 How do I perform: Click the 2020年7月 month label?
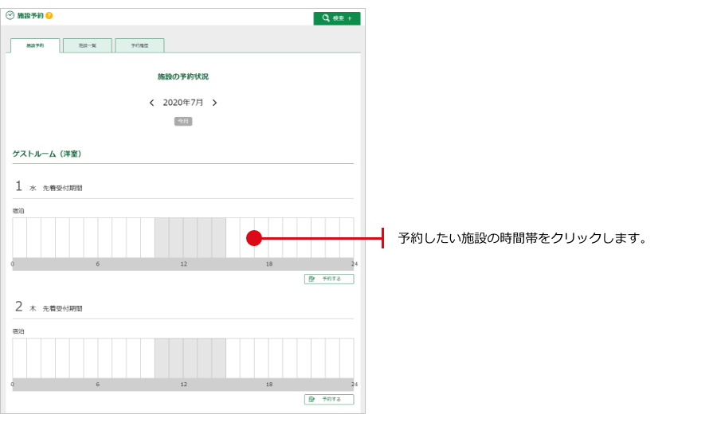point(183,103)
